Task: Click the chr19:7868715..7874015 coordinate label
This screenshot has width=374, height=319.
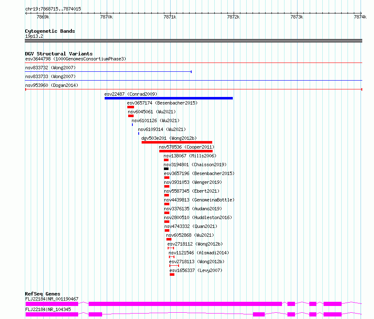Action: pyautogui.click(x=53, y=9)
